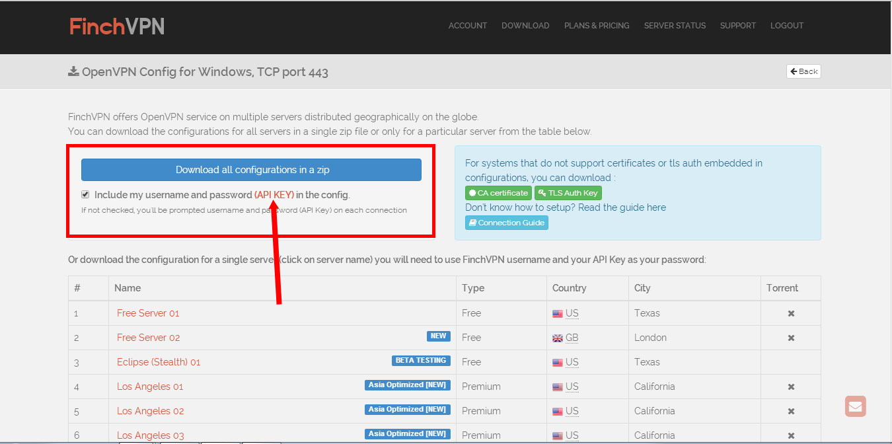
Task: Click the GB flag icon for Free Server 02
Action: (558, 338)
